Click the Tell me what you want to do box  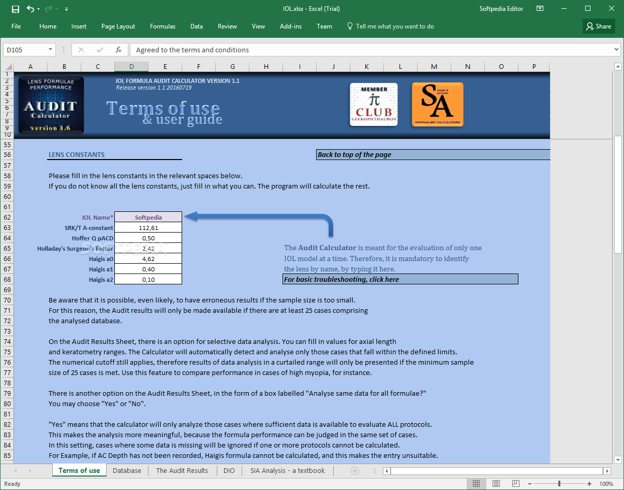click(x=391, y=26)
